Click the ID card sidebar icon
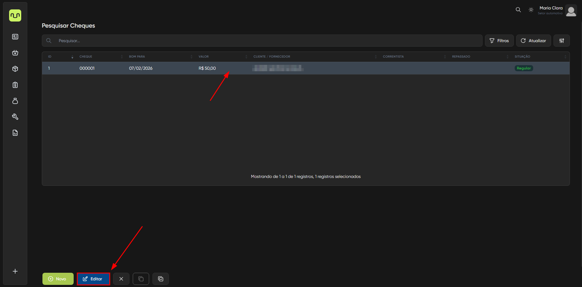The width and height of the screenshot is (582, 287). click(x=15, y=37)
